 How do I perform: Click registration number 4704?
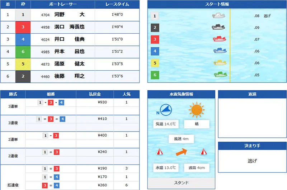[x=45, y=15]
